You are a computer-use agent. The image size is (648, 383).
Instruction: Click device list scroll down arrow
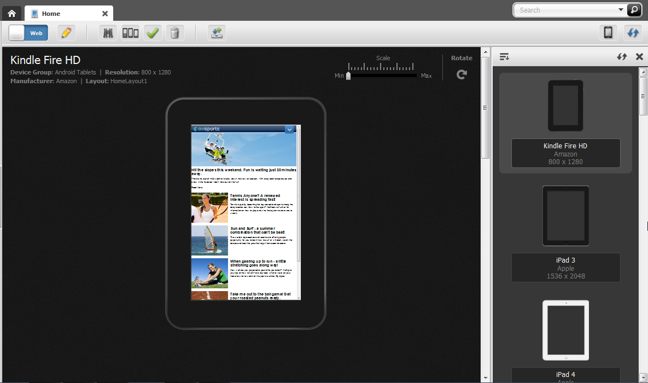[643, 378]
